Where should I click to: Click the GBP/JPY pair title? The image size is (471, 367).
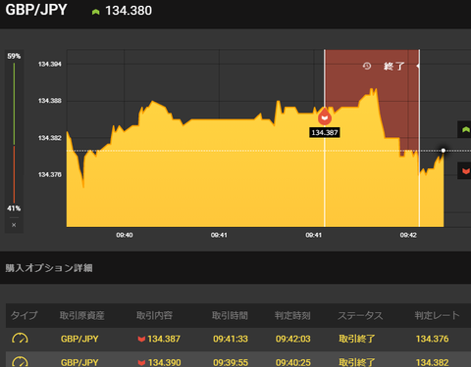(x=36, y=10)
